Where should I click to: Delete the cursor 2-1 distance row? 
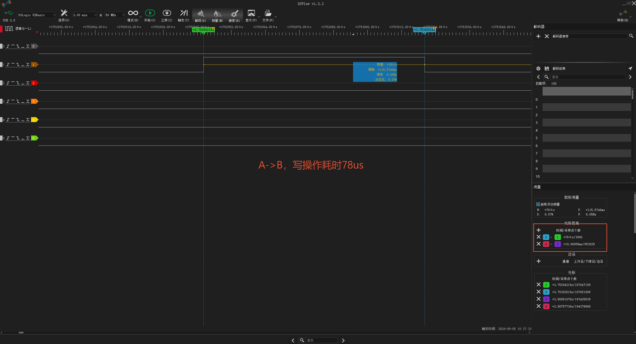click(x=539, y=237)
